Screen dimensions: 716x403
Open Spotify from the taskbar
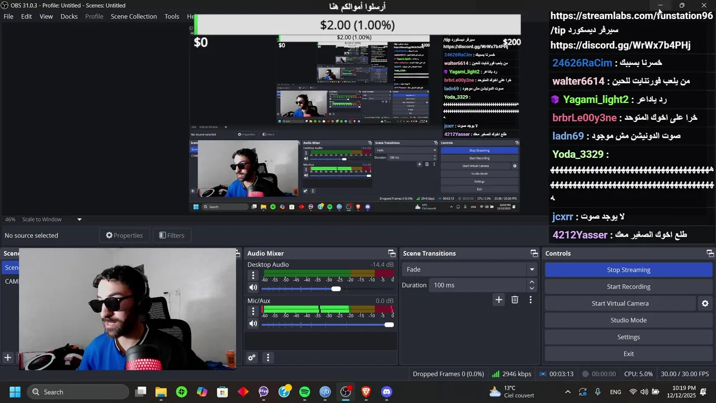[x=304, y=392]
